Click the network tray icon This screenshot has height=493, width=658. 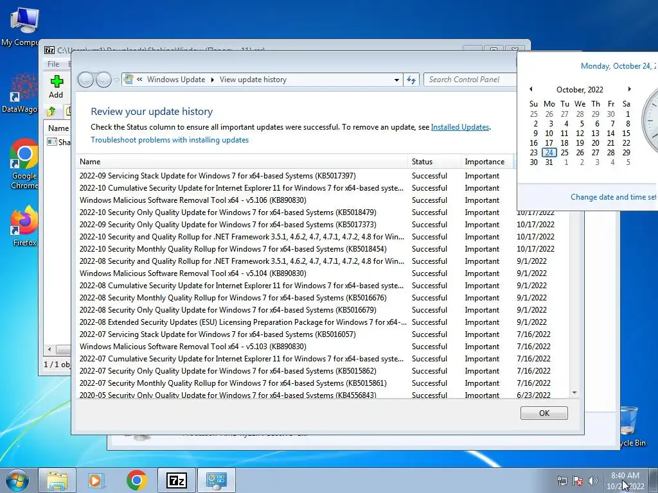click(562, 481)
